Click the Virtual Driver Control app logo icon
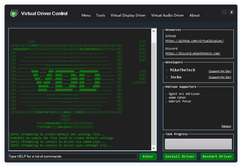The width and height of the screenshot is (242, 167). tap(14, 13)
